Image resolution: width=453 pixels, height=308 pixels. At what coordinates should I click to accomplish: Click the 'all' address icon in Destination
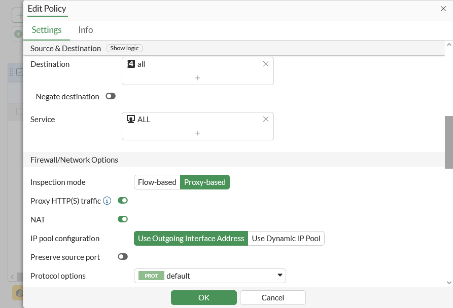pos(131,64)
